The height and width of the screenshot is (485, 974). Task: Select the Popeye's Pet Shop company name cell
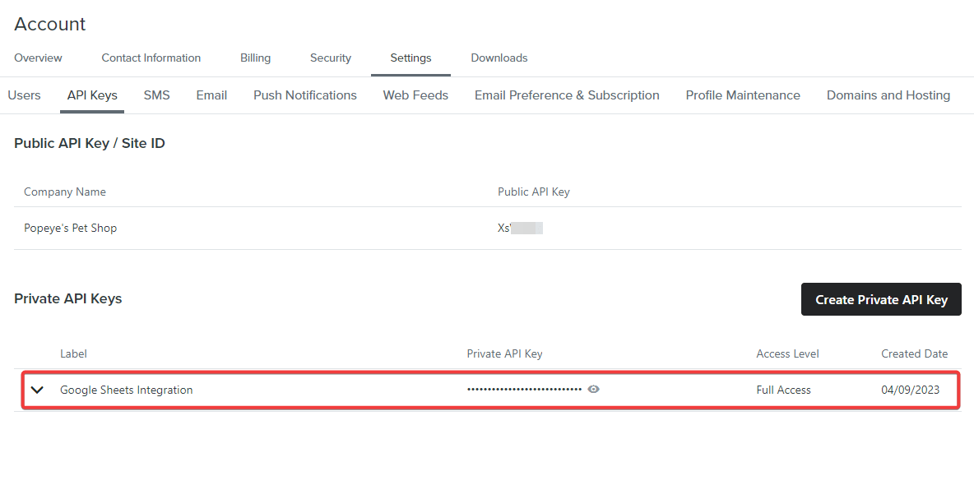[70, 228]
